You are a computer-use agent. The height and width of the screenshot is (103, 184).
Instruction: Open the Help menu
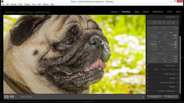coord(52,4)
